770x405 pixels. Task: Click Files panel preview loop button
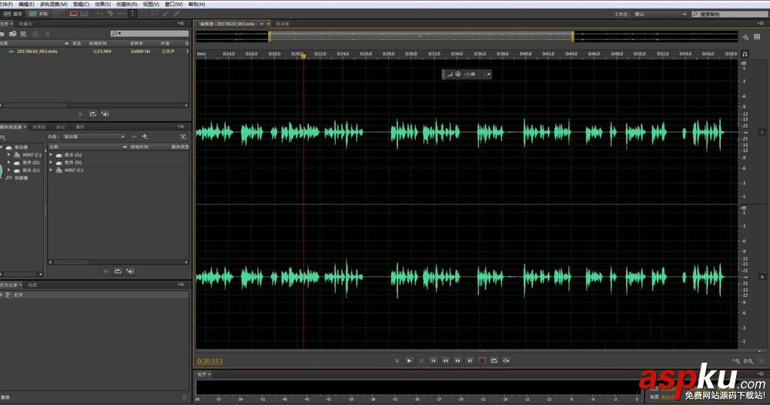(93, 114)
